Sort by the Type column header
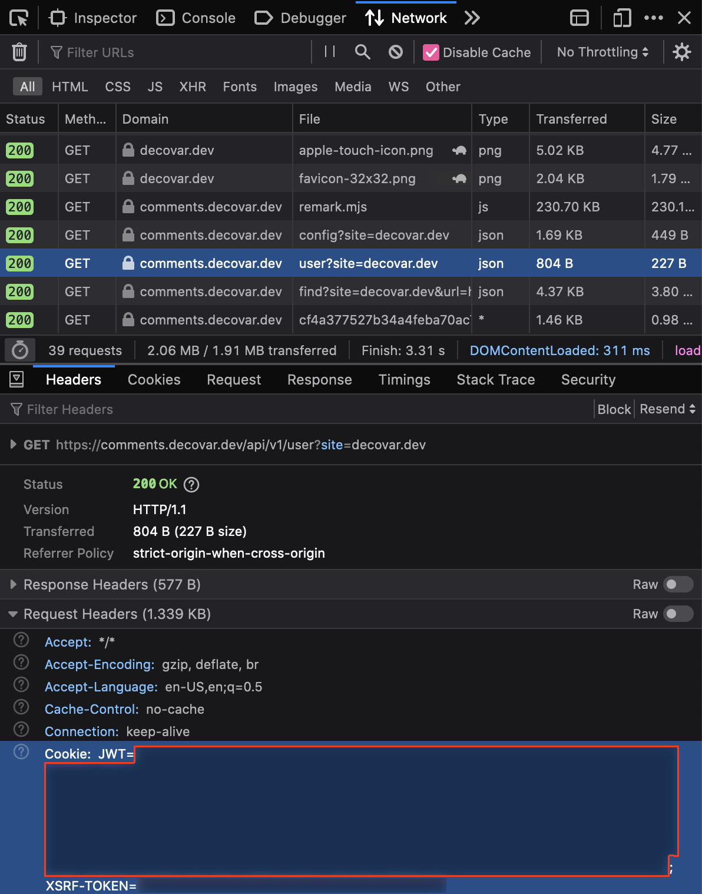This screenshot has width=702, height=894. coord(501,119)
